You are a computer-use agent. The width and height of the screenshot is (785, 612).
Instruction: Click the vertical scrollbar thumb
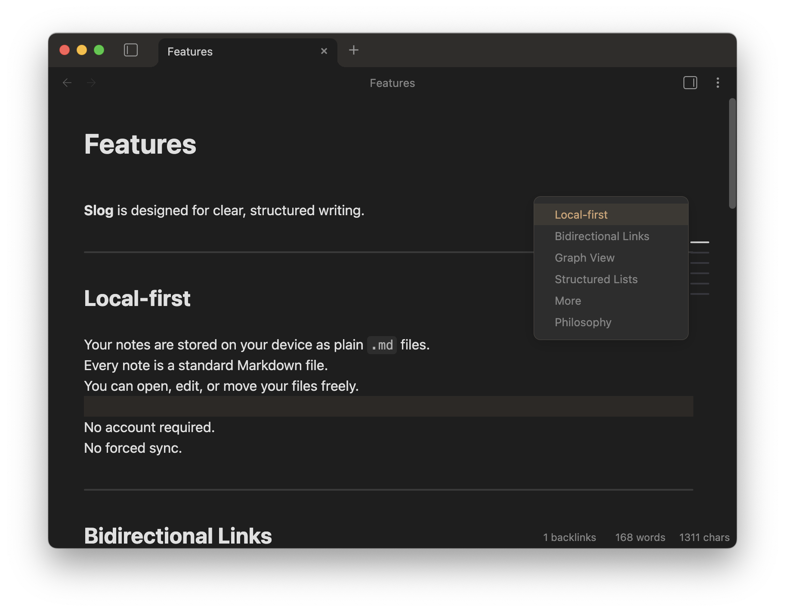tap(732, 153)
